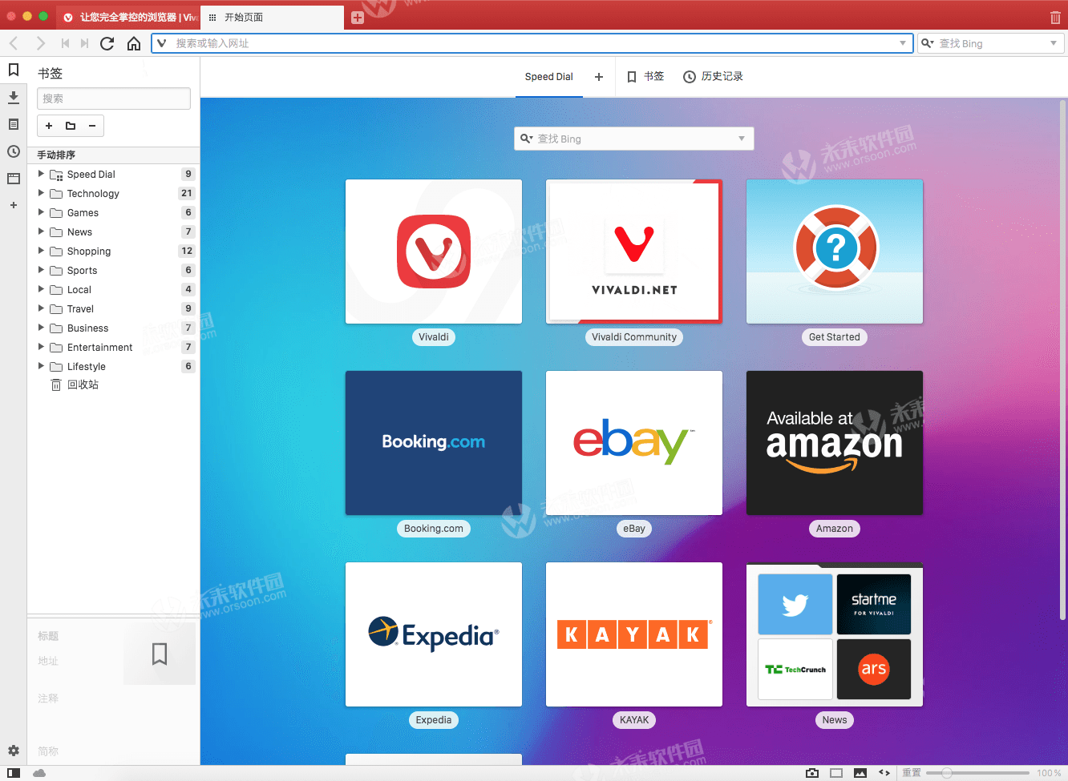Open a new tab with plus button

358,18
